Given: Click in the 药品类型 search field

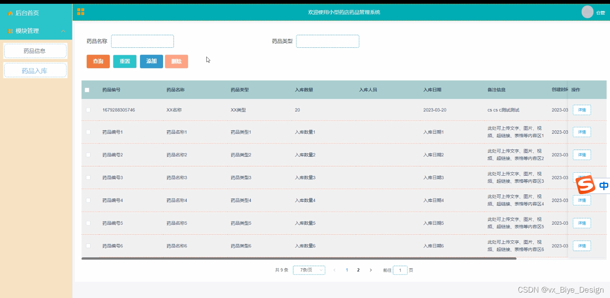Looking at the screenshot, I should (x=328, y=41).
